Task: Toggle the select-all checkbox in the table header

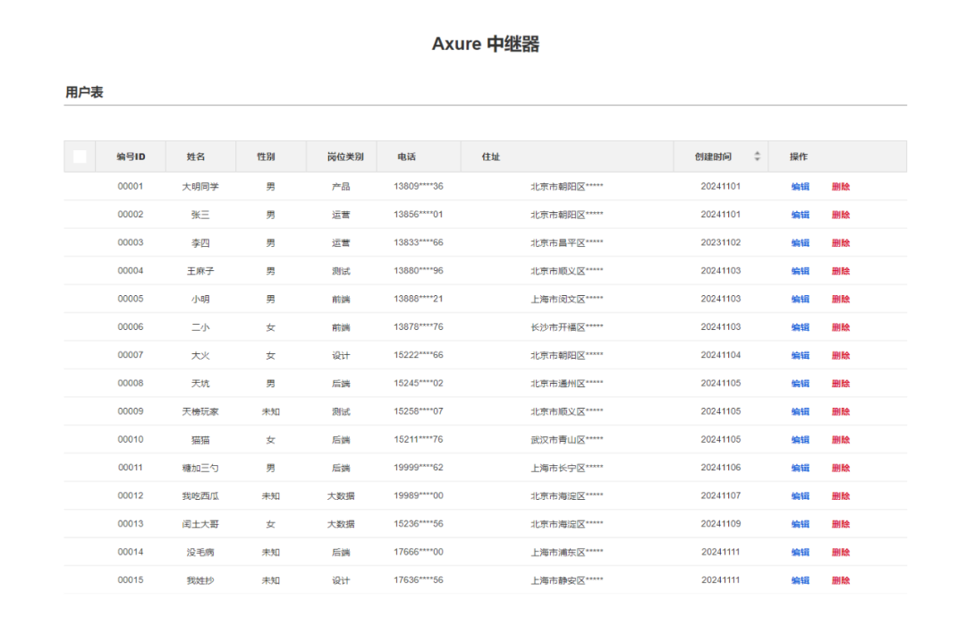Action: pos(80,156)
